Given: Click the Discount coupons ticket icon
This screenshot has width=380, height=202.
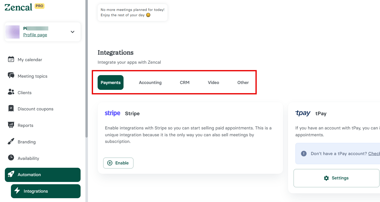Looking at the screenshot, I should click(x=11, y=109).
